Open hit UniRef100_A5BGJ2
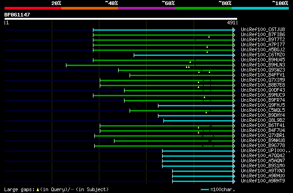Viewport: 293px width, 193px height. click(263, 50)
